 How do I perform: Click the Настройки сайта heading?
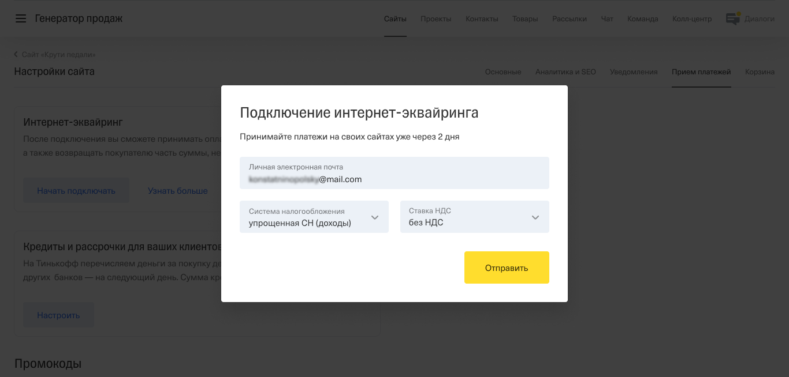click(x=54, y=71)
